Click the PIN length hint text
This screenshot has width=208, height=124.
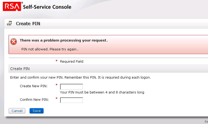(x=102, y=92)
